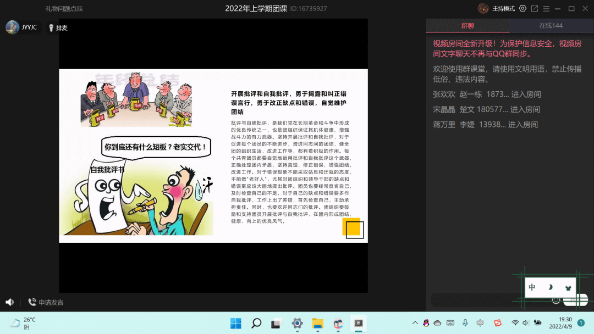Open the QQ penguin tray icon
Image resolution: width=594 pixels, height=334 pixels.
[426, 323]
